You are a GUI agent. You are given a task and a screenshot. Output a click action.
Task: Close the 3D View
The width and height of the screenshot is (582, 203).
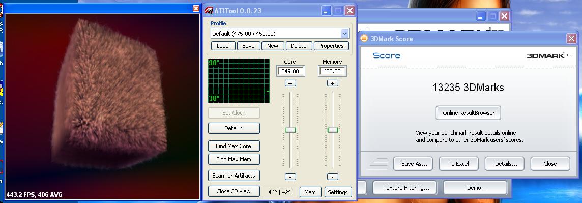[x=234, y=191]
